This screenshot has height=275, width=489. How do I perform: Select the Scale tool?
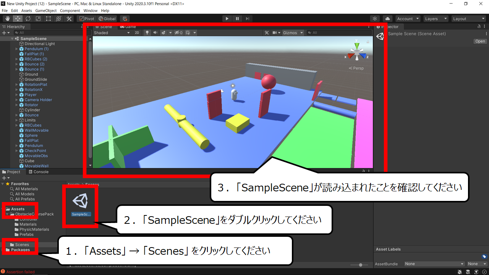(x=38, y=18)
